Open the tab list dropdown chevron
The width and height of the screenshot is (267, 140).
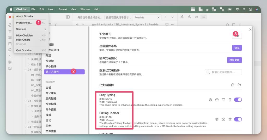pos(172,17)
